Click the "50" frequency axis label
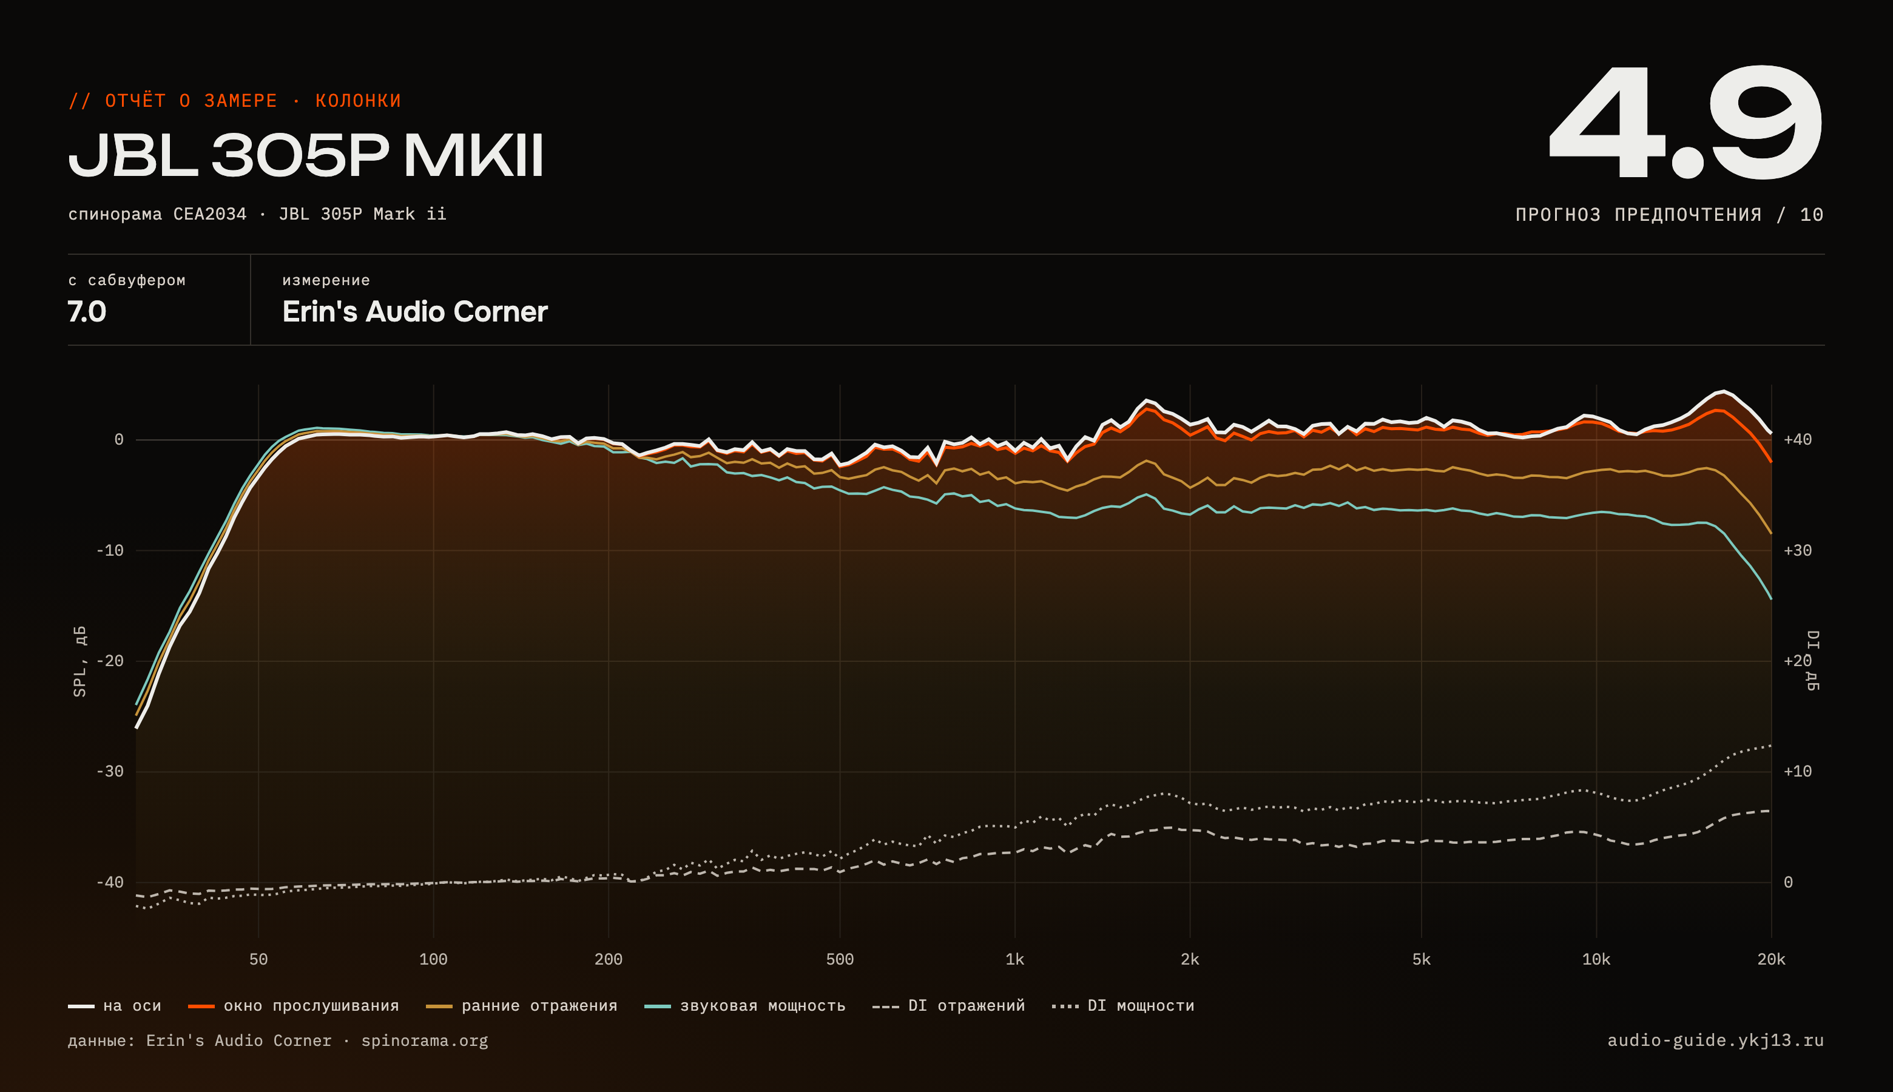 tap(258, 959)
